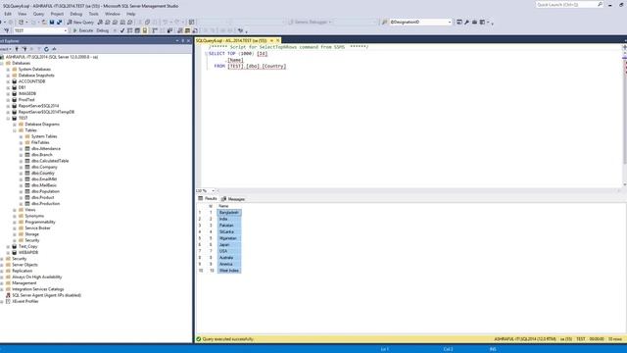Open the Window menu

coord(113,14)
